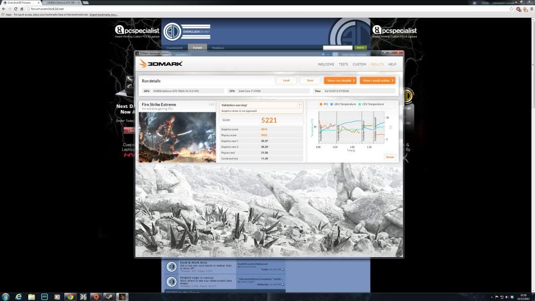Open the browser home page
This screenshot has width=535, height=301.
point(21,9)
